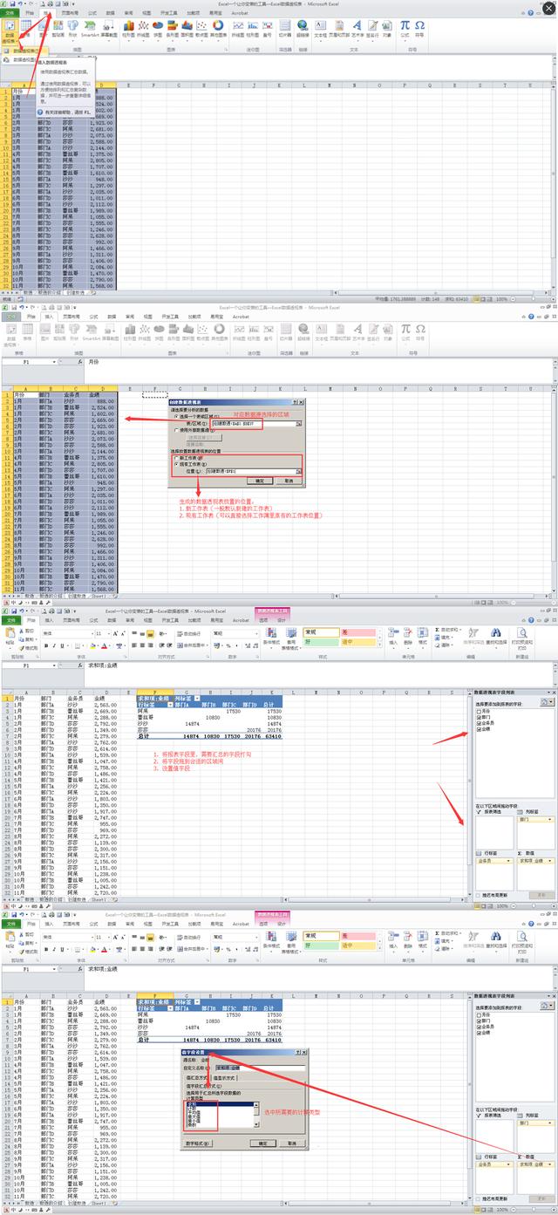Click 取消 in Value Field Settings dialog
The image size is (558, 1215).
click(x=292, y=1143)
